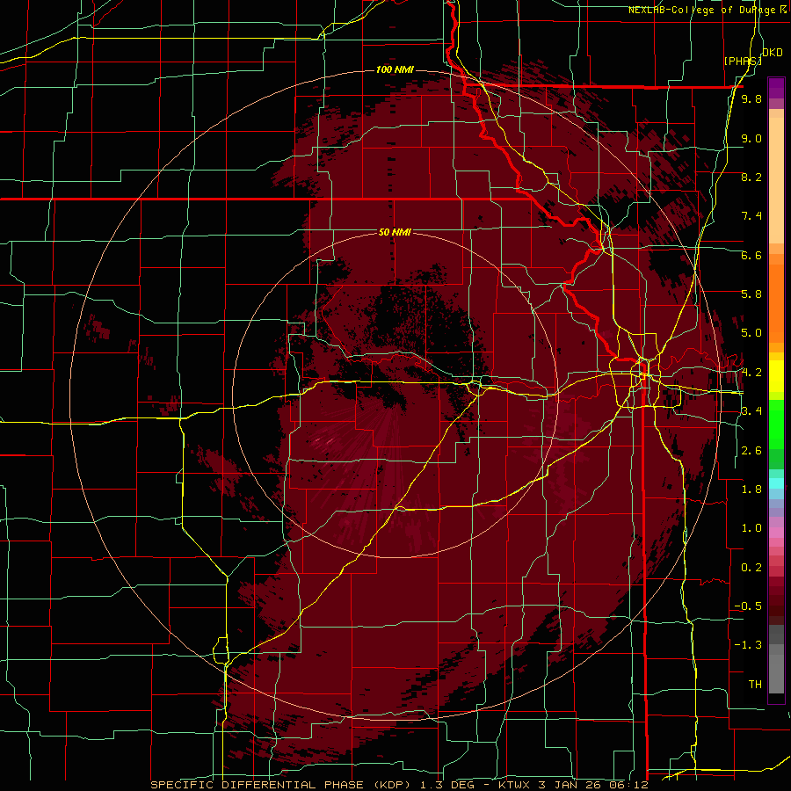Image resolution: width=791 pixels, height=791 pixels.
Task: Click the TH label on the color scale
Action: 755,685
